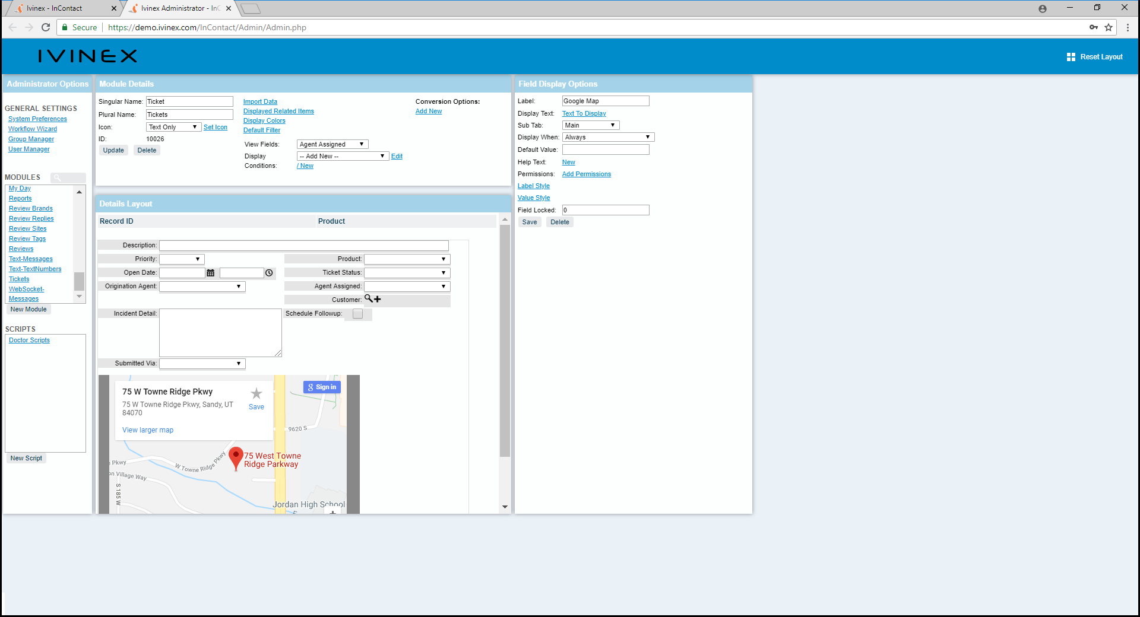Click the star Save icon on map
1140x617 pixels.
coord(256,393)
